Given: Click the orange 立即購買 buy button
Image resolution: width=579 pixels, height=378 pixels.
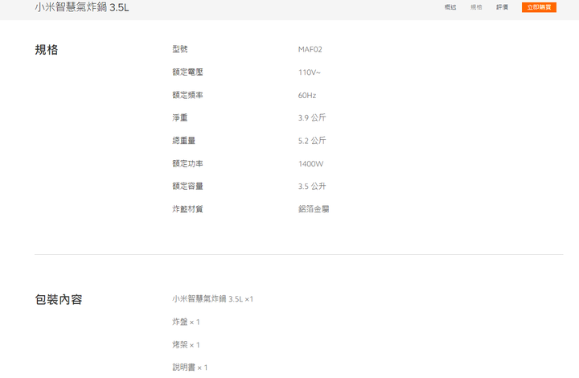Looking at the screenshot, I should 539,7.
